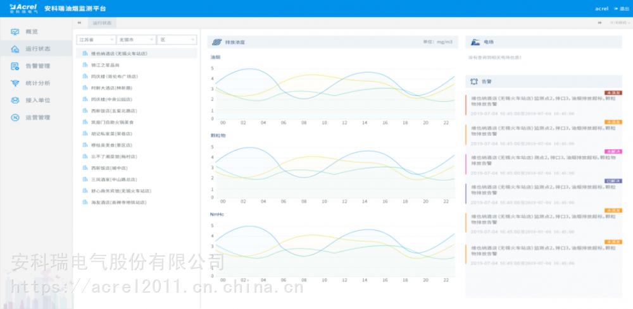Click the building icon beside 同庆楼(中央公园店)

coord(85,99)
